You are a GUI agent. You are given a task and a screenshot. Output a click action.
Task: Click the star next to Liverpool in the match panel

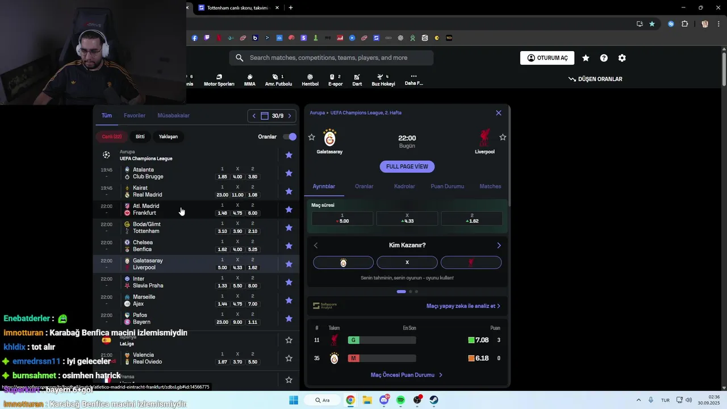pos(503,137)
